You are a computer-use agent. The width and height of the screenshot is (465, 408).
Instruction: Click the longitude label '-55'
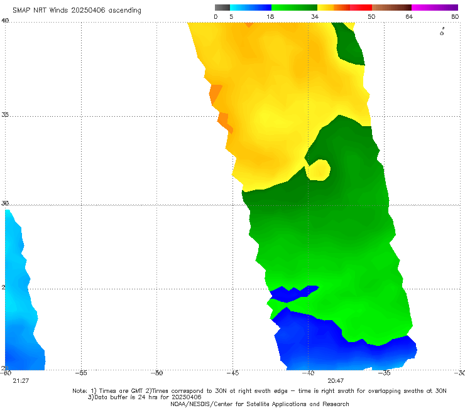click(81, 373)
